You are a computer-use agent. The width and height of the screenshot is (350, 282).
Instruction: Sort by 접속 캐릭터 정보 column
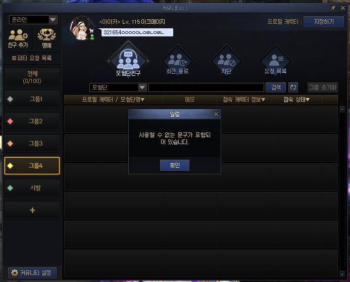click(x=244, y=100)
